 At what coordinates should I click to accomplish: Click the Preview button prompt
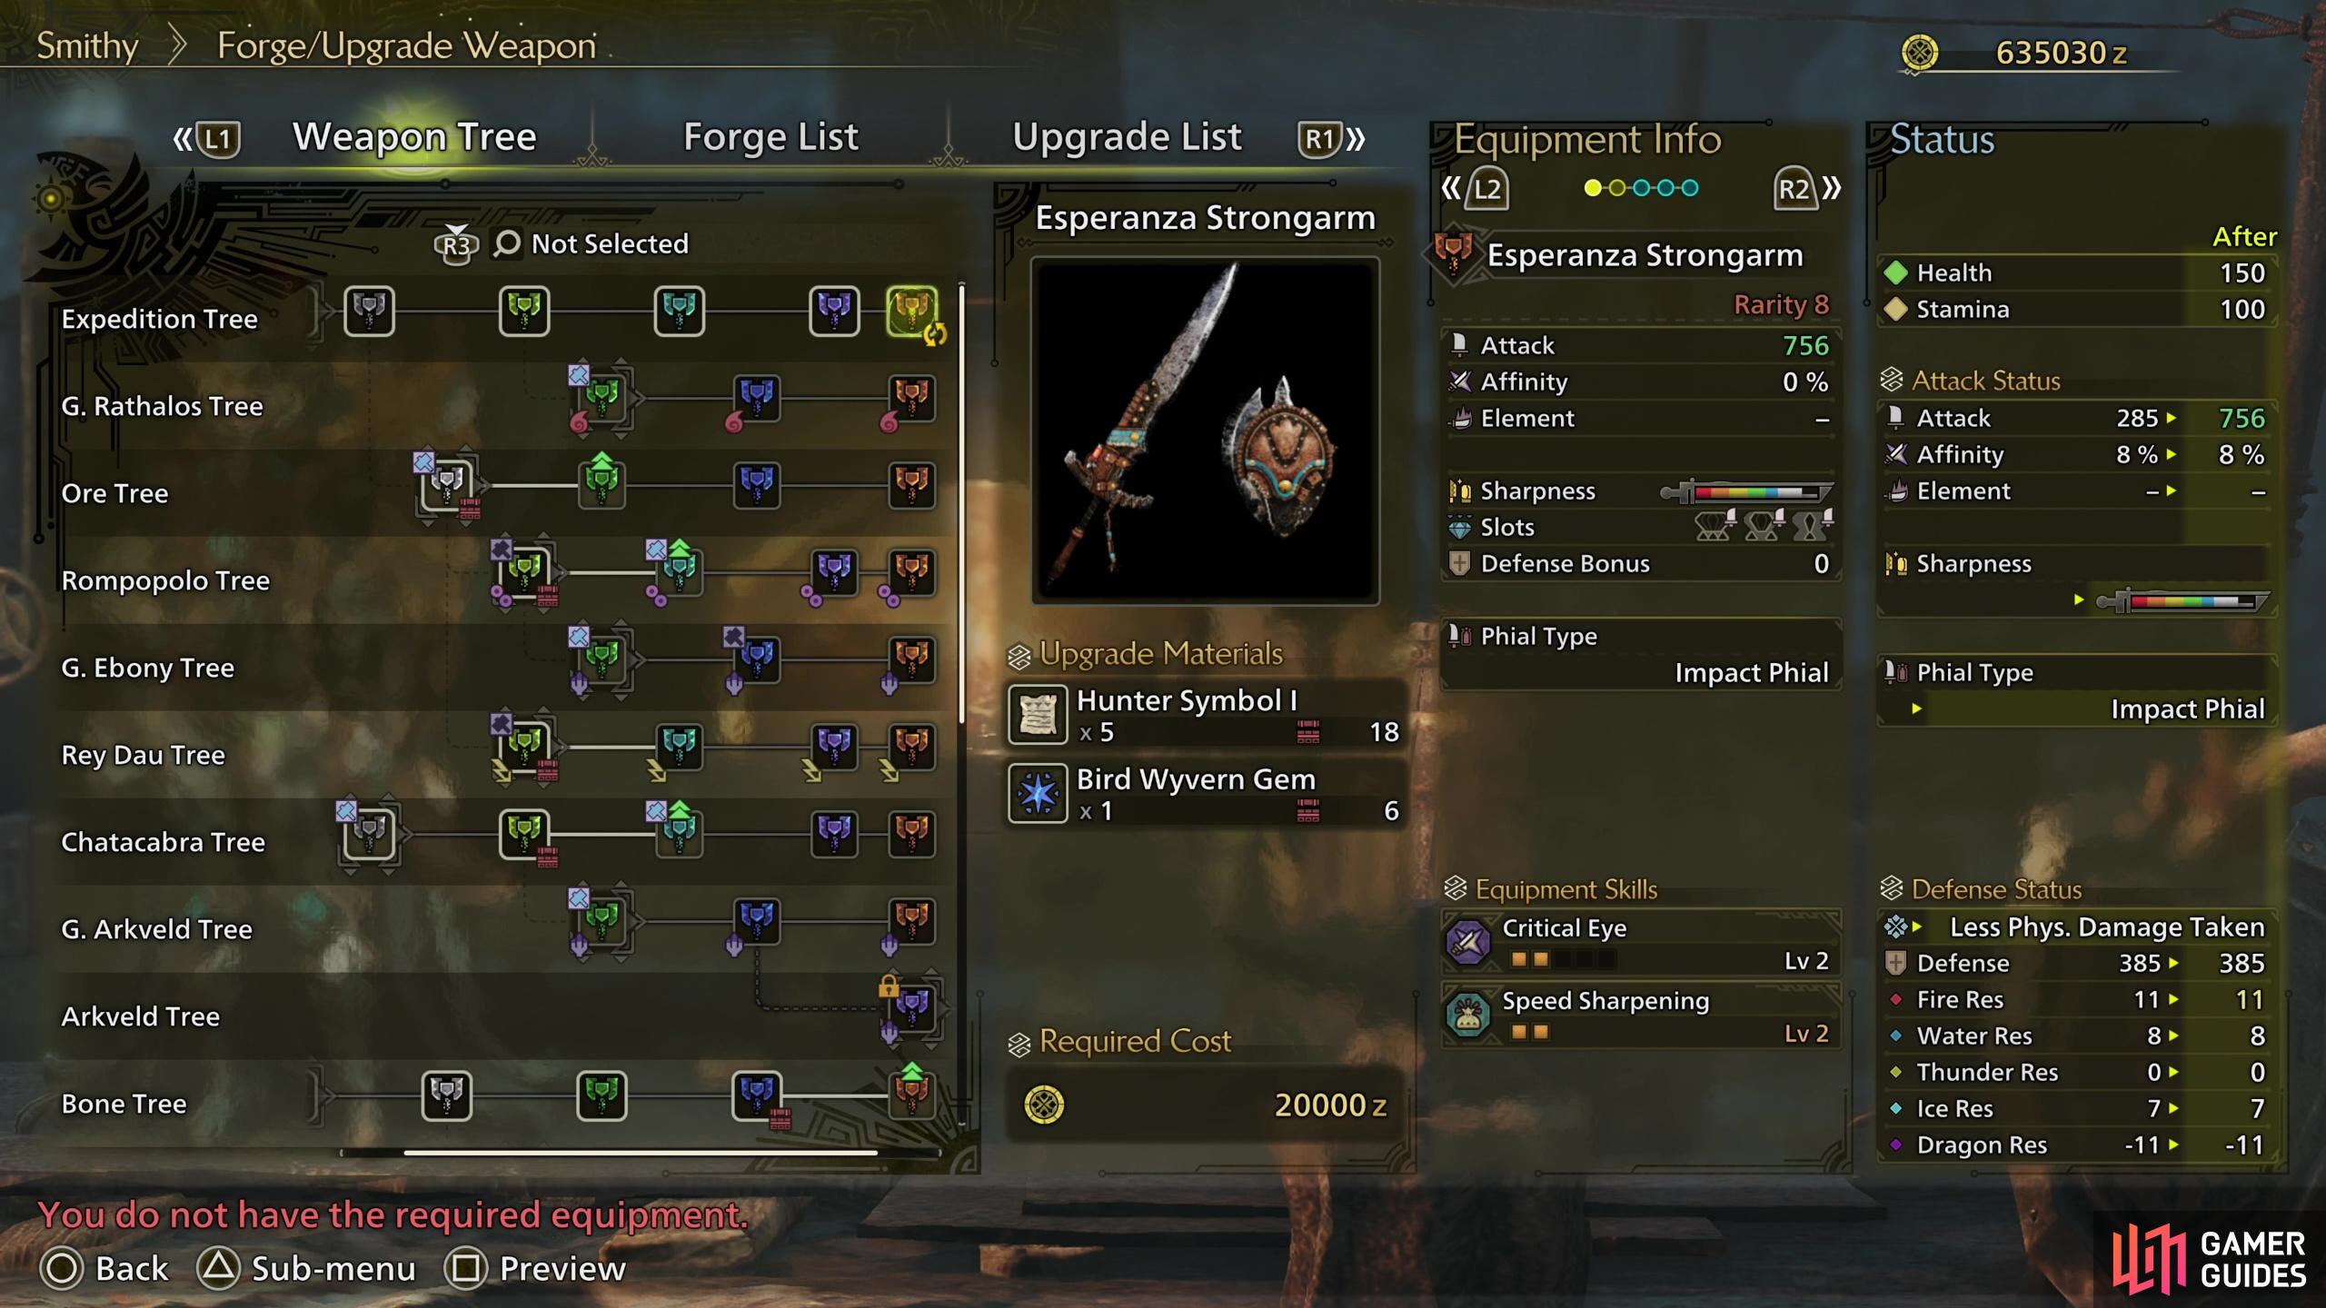click(x=535, y=1269)
